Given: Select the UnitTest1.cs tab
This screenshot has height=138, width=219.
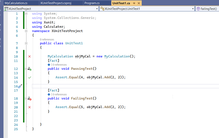Looking at the screenshot, I should coord(121,3).
